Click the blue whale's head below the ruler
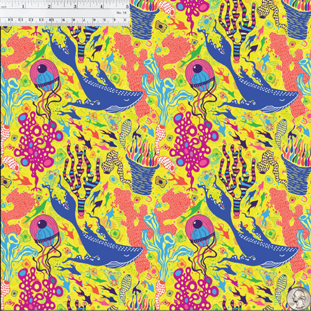 pos(126,100)
